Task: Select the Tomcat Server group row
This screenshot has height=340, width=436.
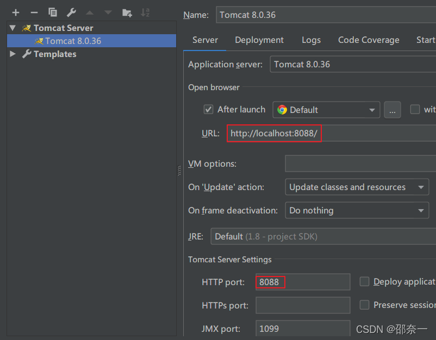Action: pyautogui.click(x=91, y=28)
